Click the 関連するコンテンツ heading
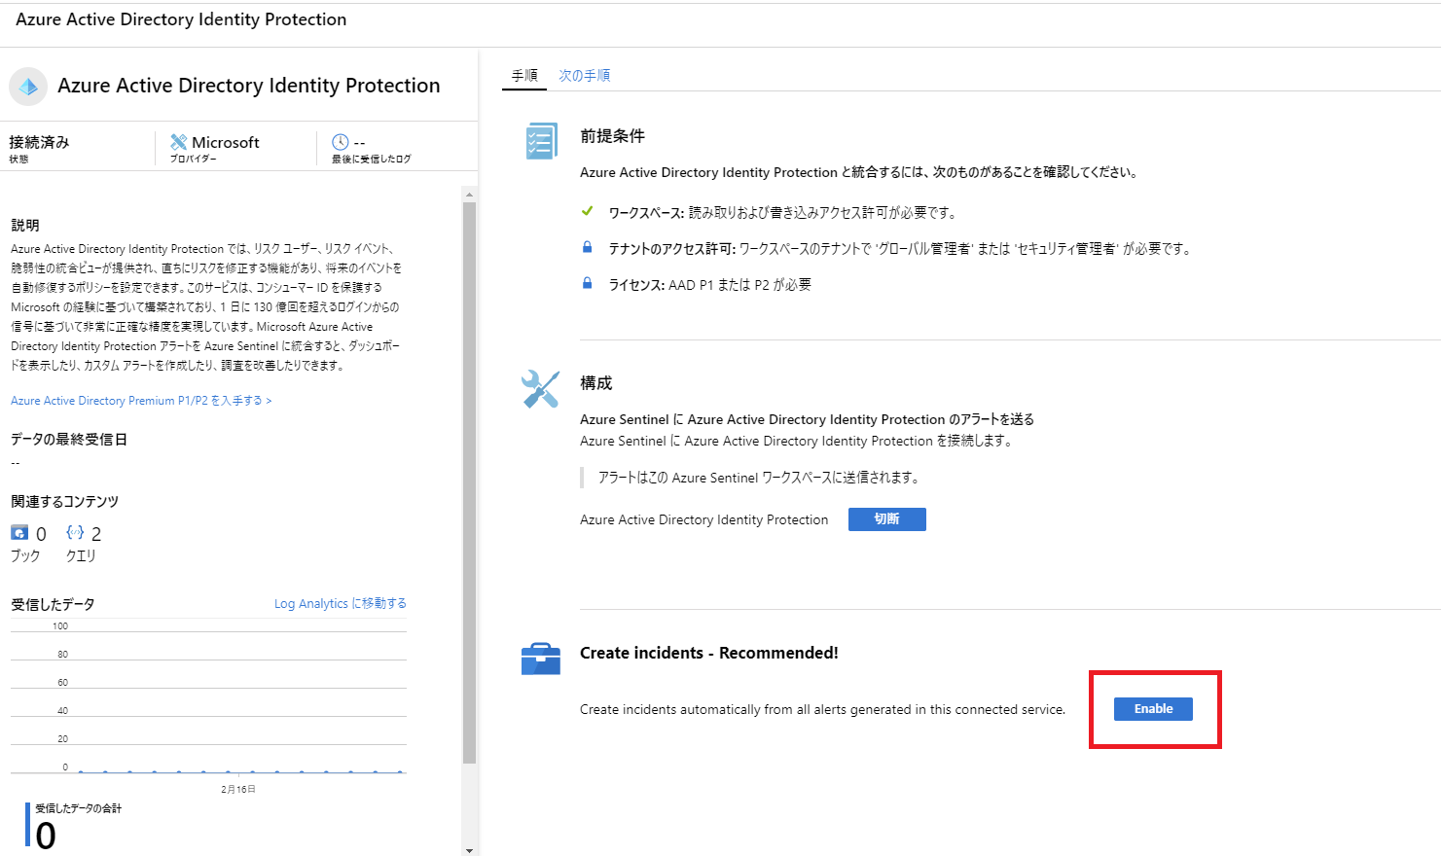This screenshot has height=856, width=1442. [x=64, y=502]
